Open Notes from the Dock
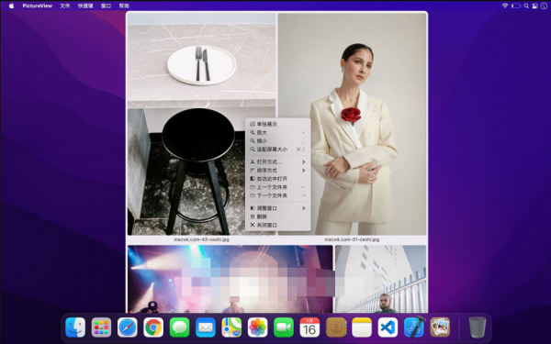Viewport: 551px width, 344px height. click(x=362, y=327)
